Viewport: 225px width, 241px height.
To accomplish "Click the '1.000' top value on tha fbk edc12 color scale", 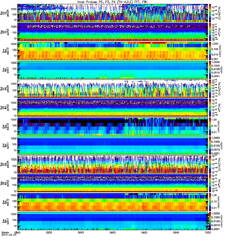I will coord(215,44).
